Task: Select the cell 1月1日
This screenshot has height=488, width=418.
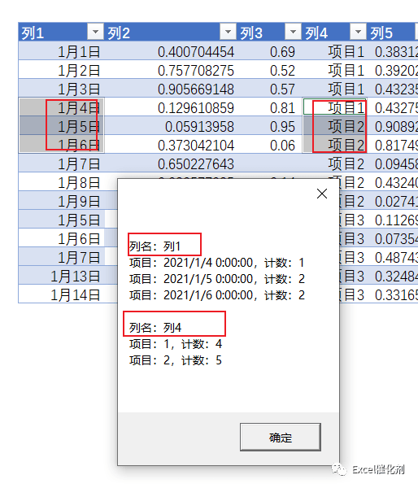Action: 61,50
